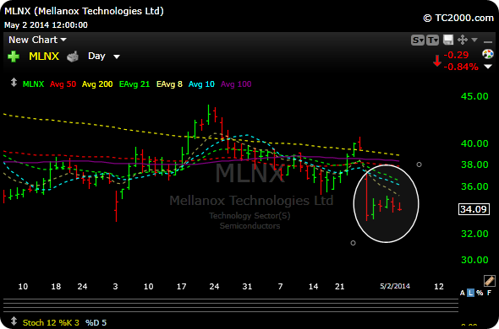Expand white arrow below the palette icon
This screenshot has width=499, height=329.
click(x=488, y=67)
